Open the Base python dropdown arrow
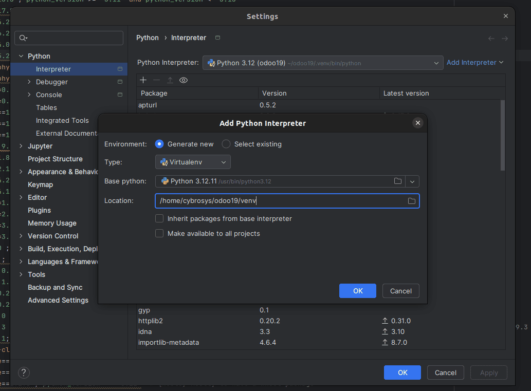Image resolution: width=531 pixels, height=391 pixels. point(412,181)
